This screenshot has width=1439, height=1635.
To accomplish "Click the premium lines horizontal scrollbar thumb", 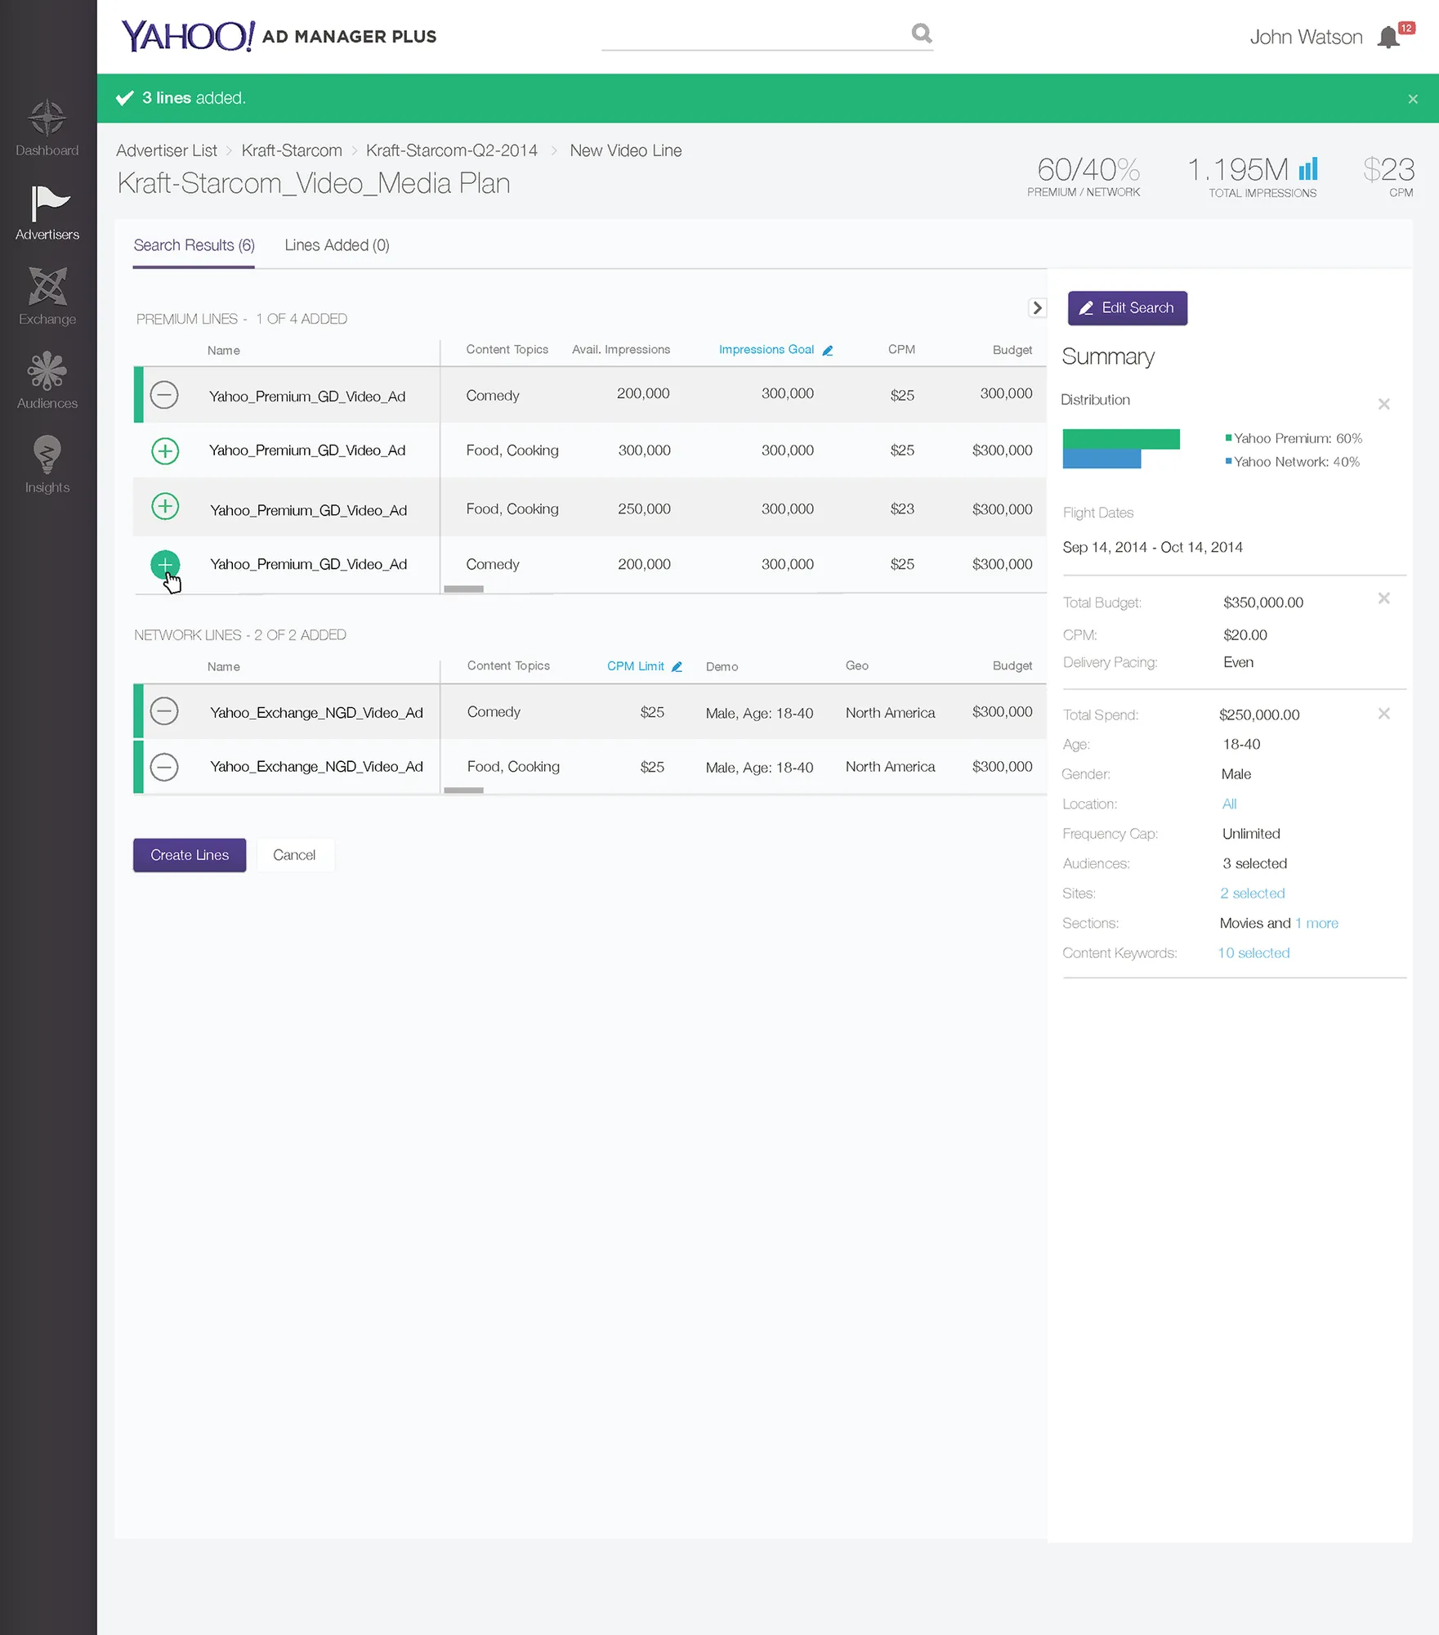I will [463, 589].
